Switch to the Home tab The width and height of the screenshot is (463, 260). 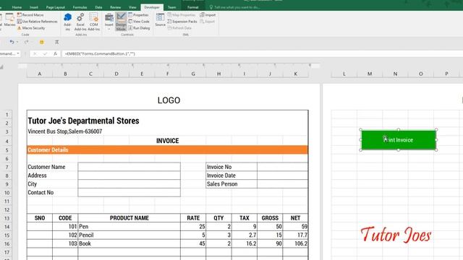point(17,7)
